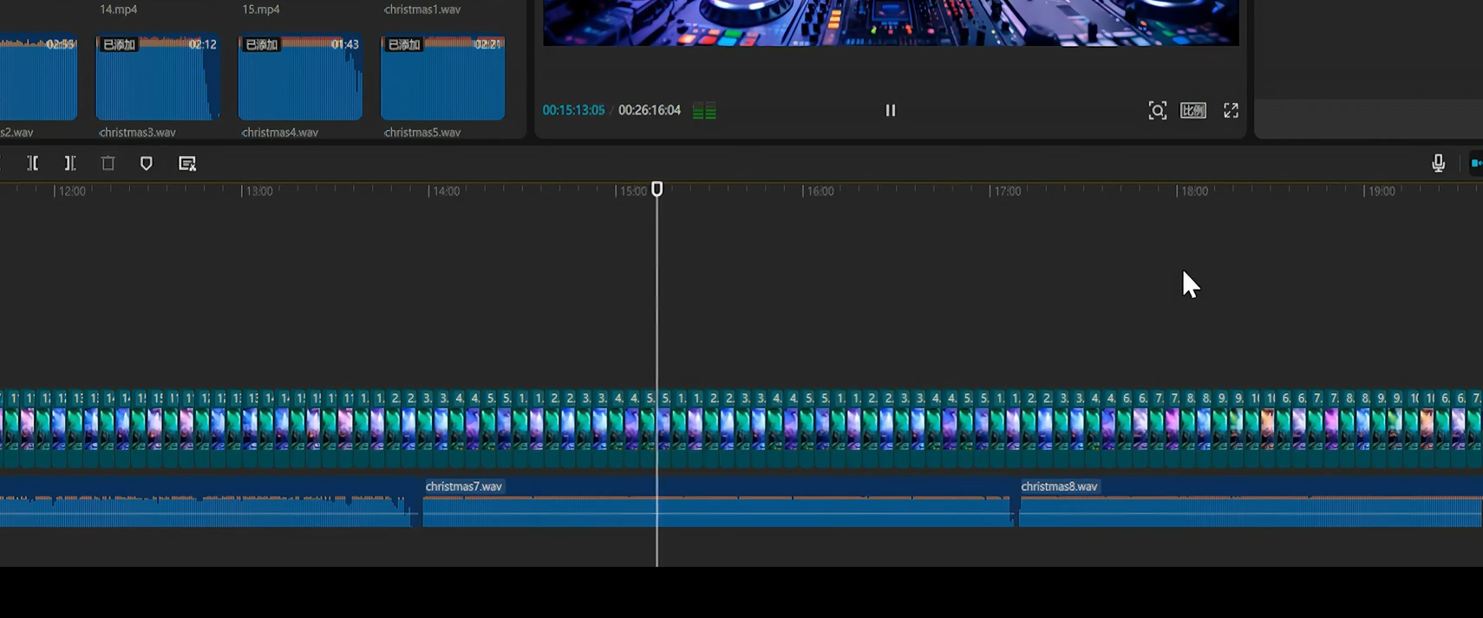The width and height of the screenshot is (1483, 618).
Task: Click the 19:00 mark on the timeline ruler
Action: tap(1382, 191)
